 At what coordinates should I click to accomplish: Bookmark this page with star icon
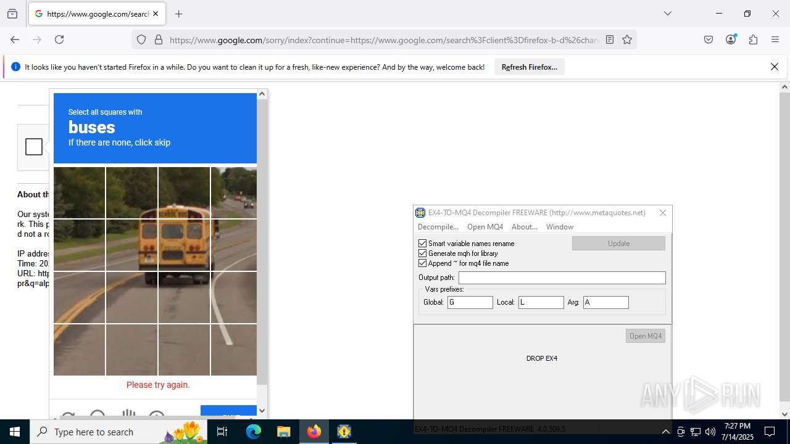tap(627, 39)
